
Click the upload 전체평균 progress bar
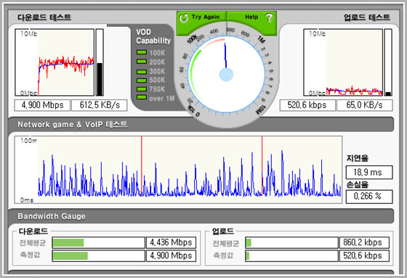[291, 242]
